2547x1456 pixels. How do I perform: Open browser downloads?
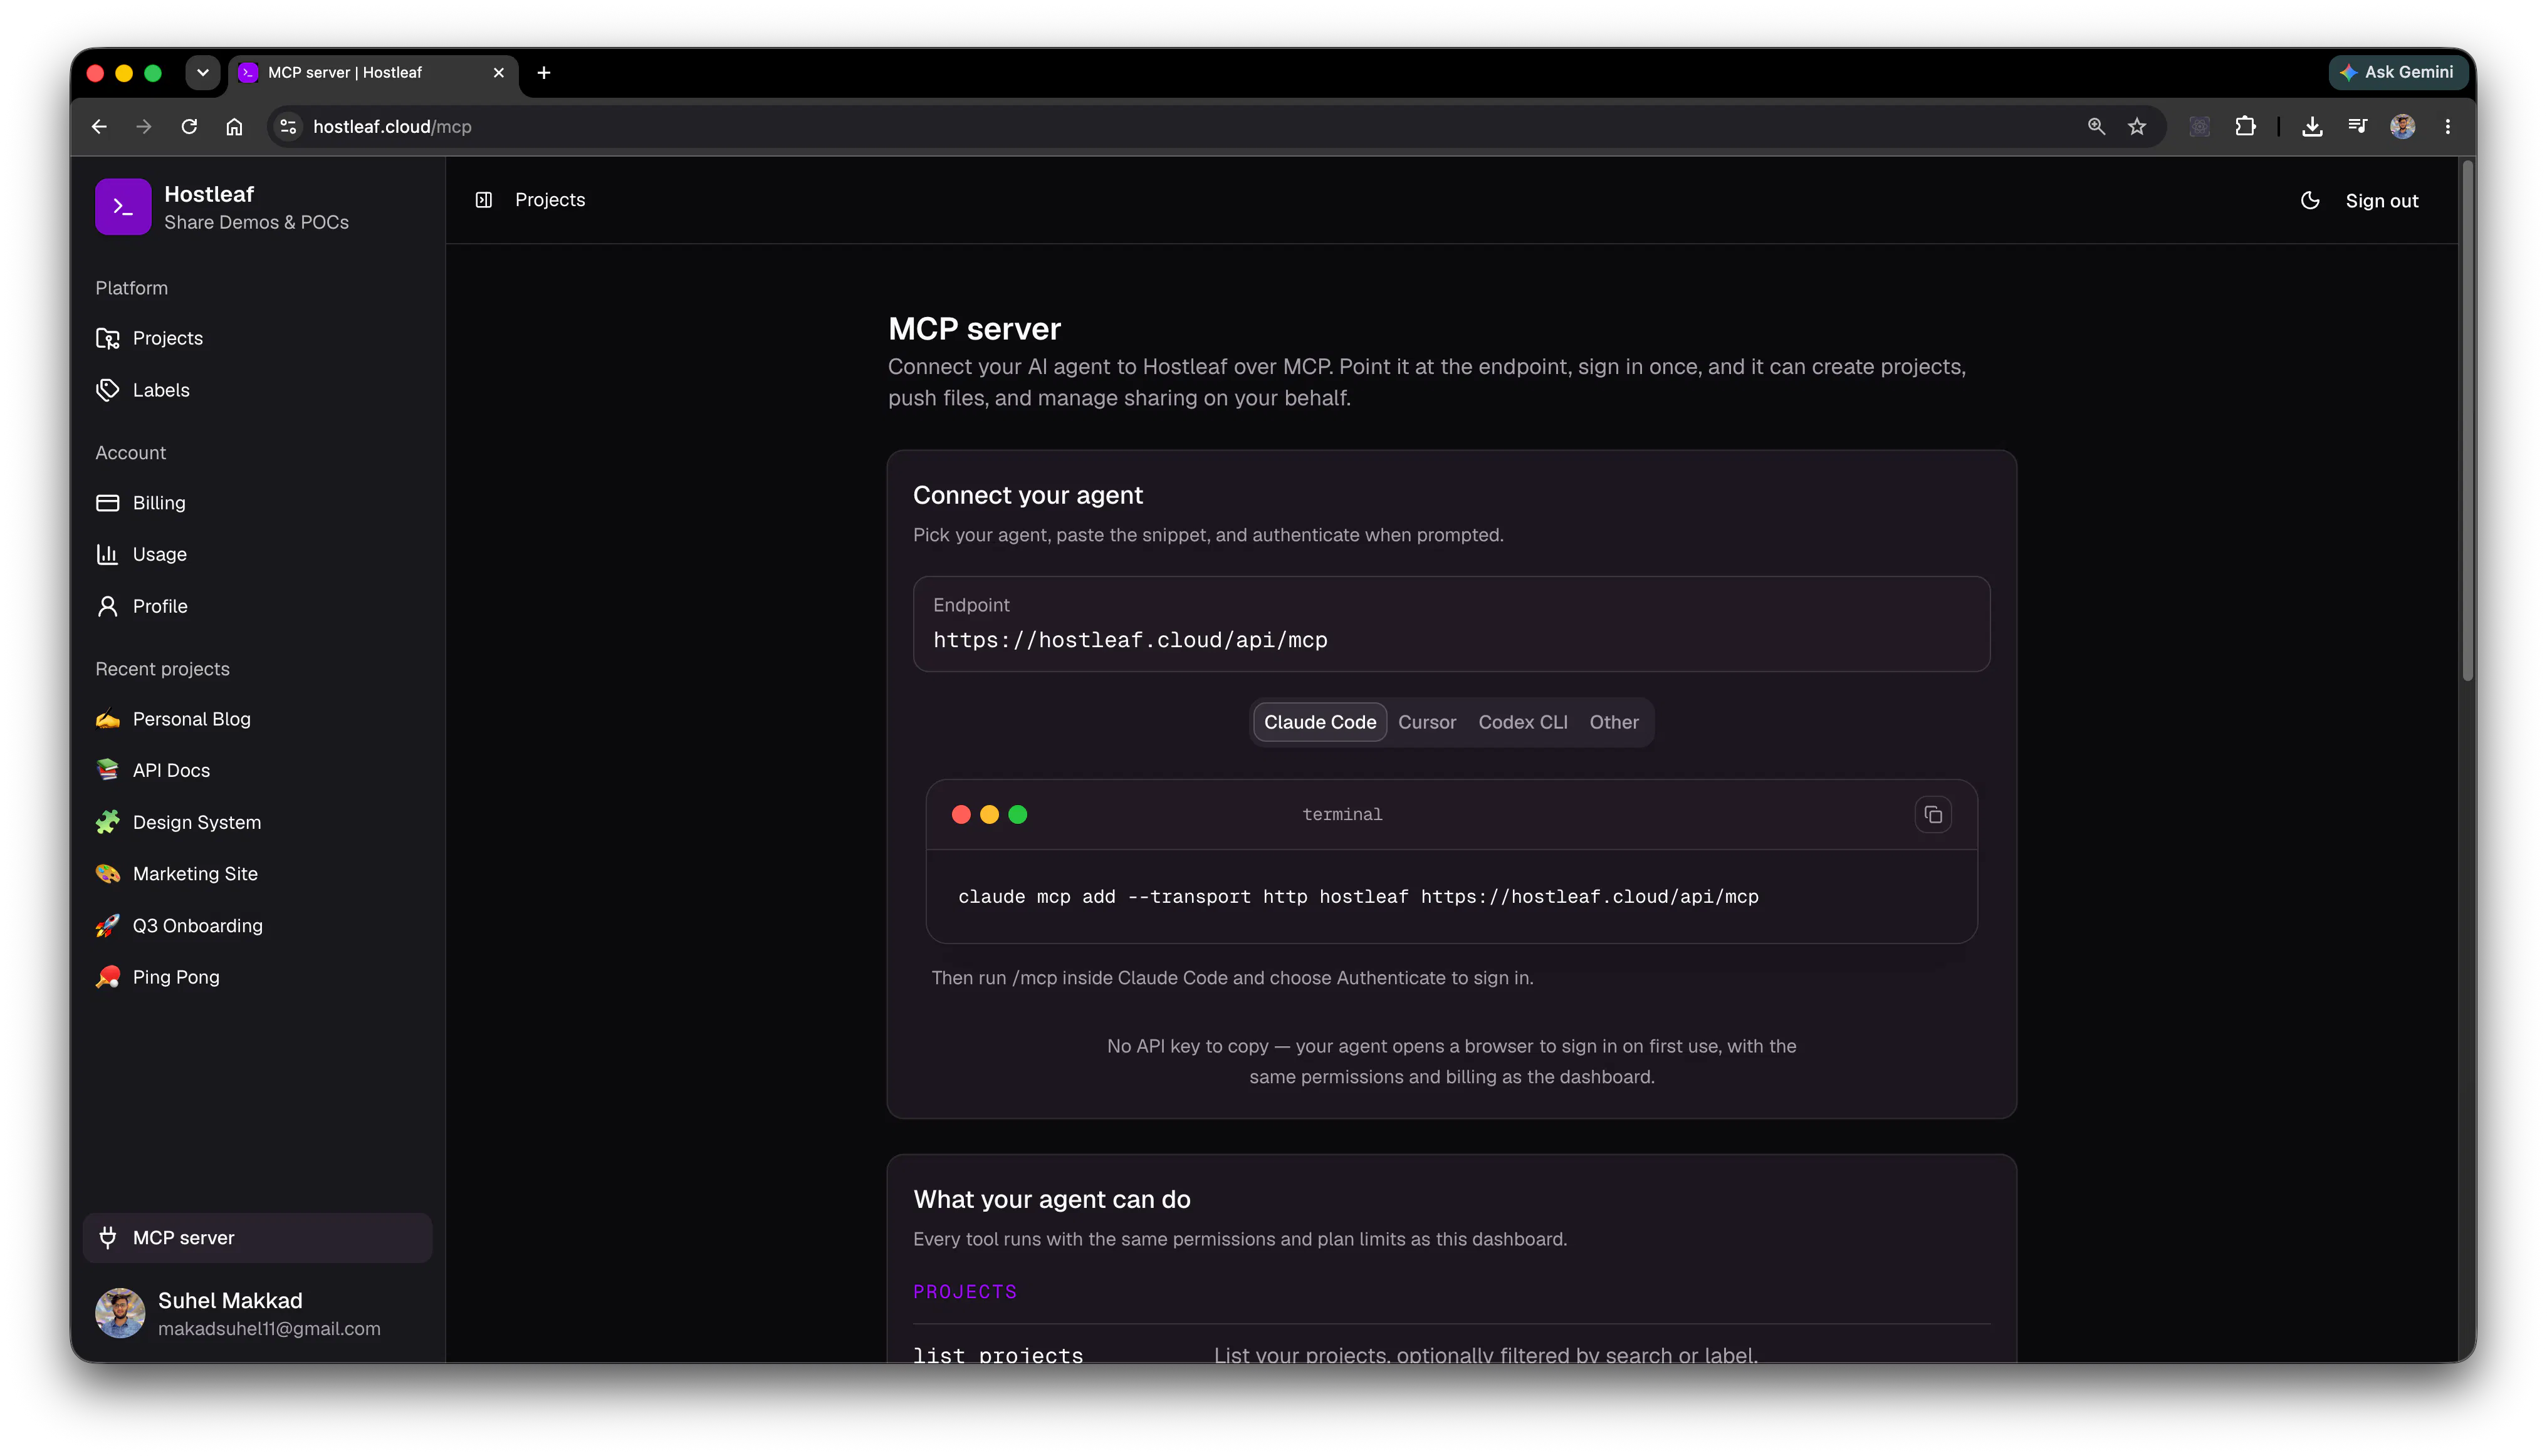2312,127
